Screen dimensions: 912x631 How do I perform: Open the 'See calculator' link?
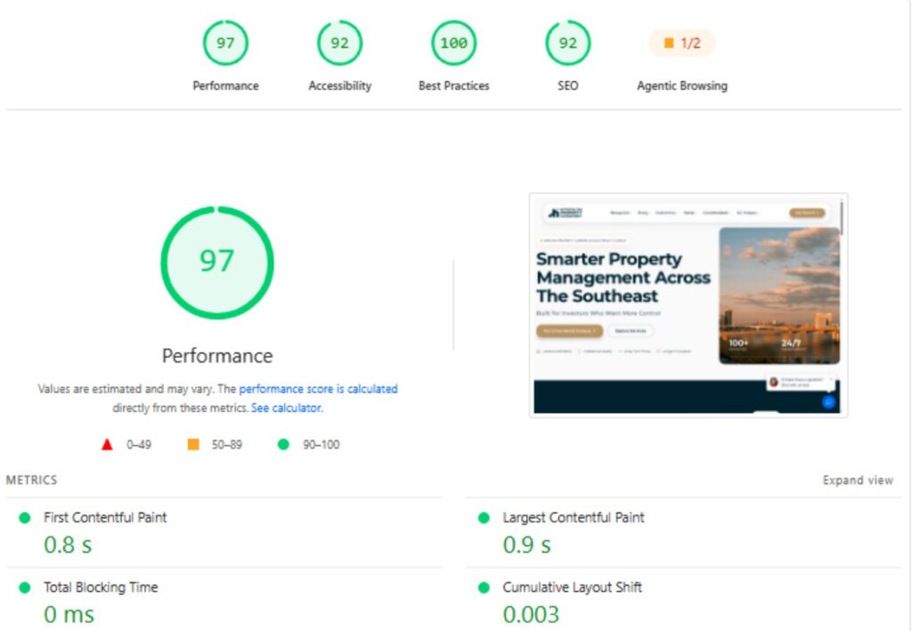(286, 408)
